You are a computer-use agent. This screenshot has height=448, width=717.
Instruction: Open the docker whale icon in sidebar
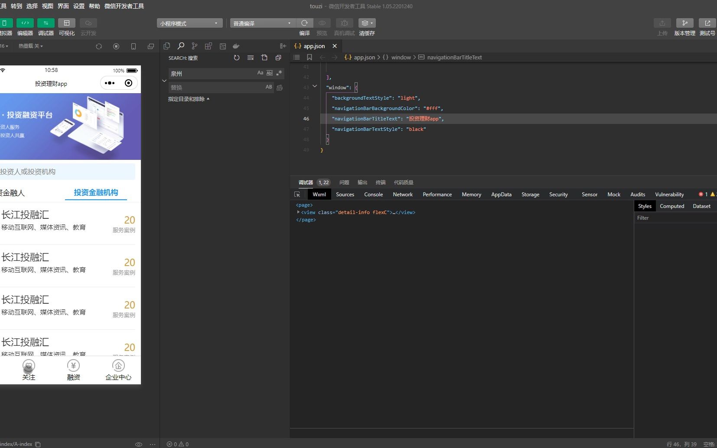pyautogui.click(x=236, y=46)
